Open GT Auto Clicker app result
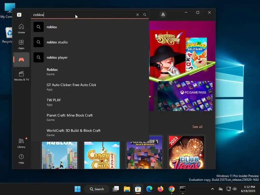260x195 pixels. pos(90,87)
